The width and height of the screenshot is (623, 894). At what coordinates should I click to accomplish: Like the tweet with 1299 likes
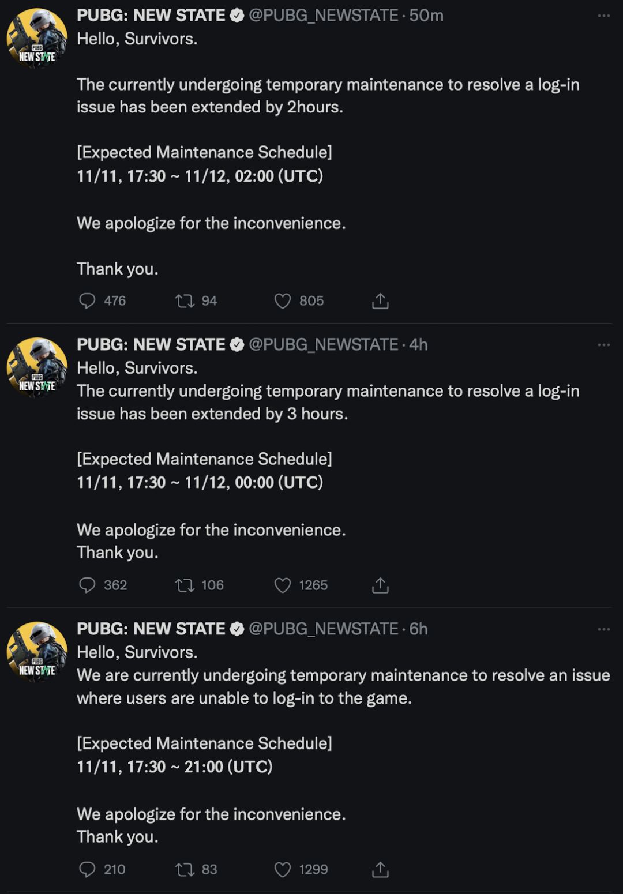click(283, 870)
